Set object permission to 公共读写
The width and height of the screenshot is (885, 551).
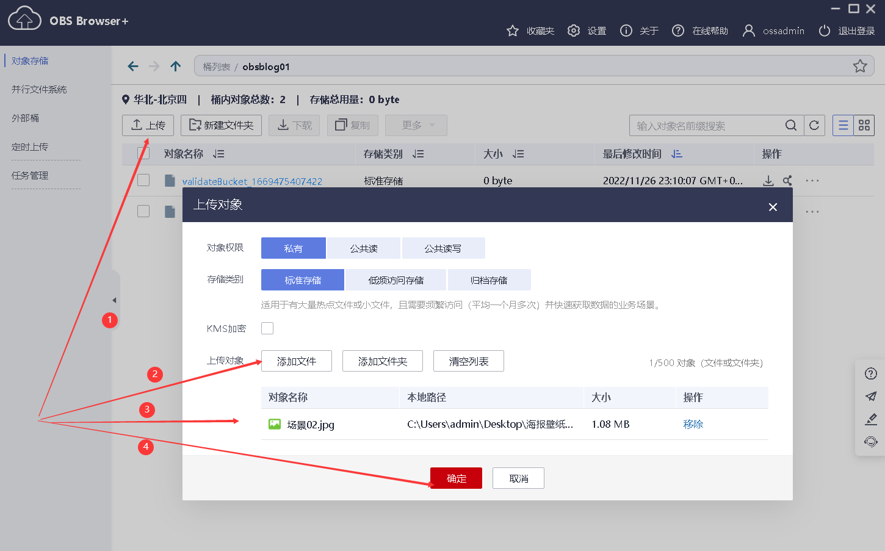tap(444, 248)
